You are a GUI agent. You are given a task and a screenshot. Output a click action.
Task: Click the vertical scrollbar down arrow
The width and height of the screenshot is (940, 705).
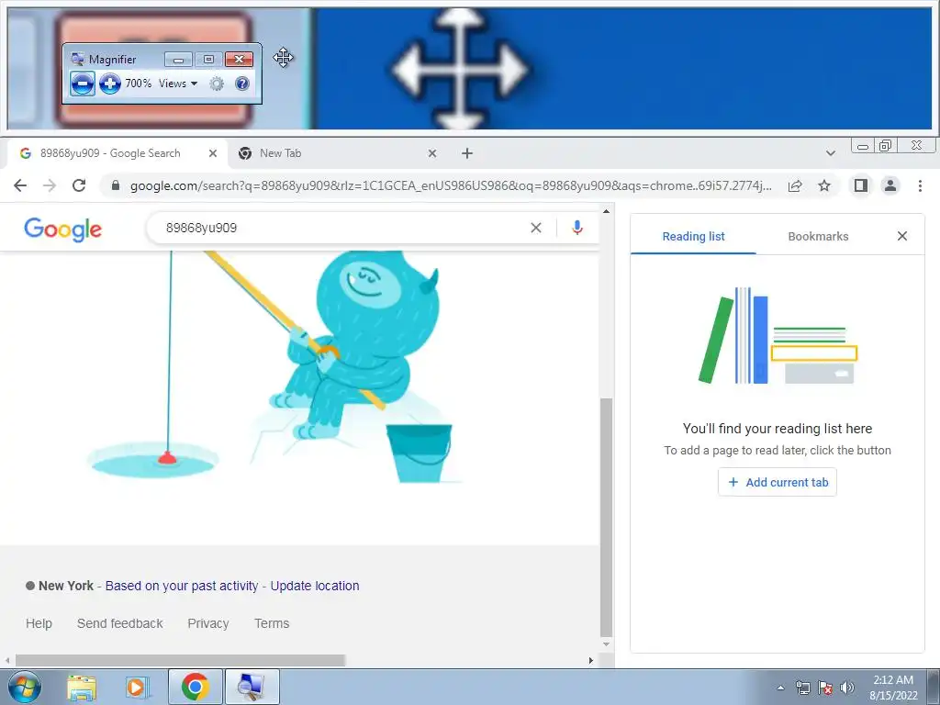pyautogui.click(x=606, y=645)
